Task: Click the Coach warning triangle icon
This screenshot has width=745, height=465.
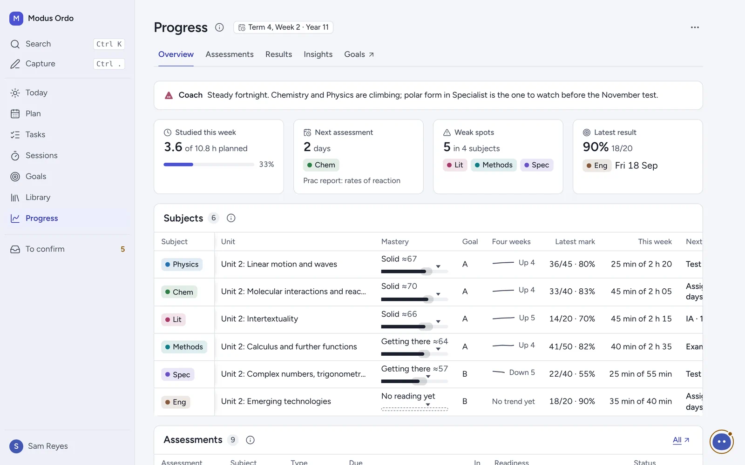Action: 169,95
